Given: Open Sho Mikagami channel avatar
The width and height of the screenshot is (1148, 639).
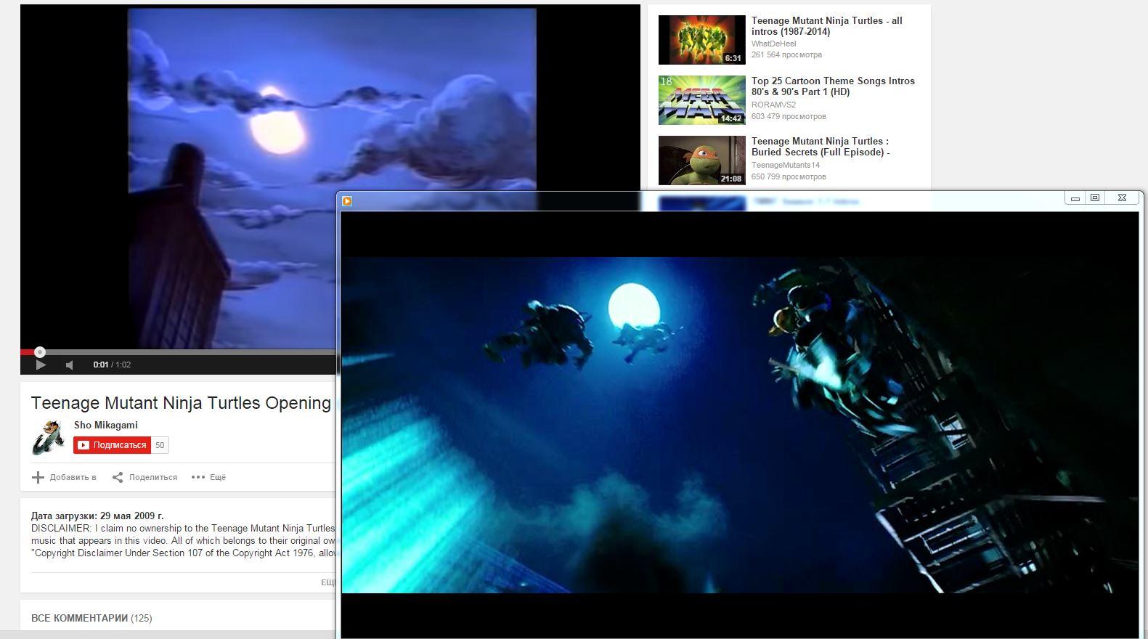Looking at the screenshot, I should [49, 438].
